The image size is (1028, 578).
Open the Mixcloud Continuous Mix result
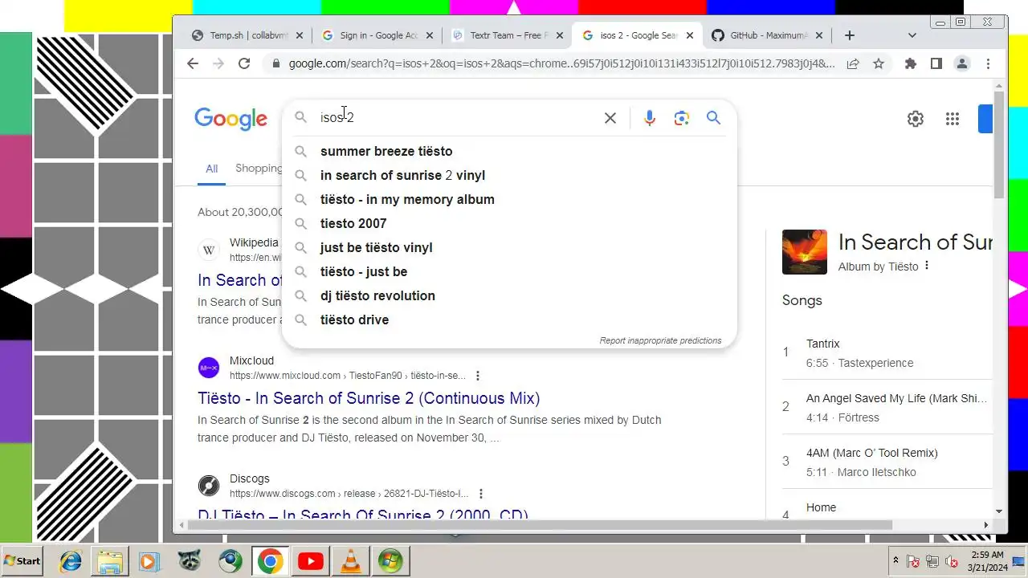[369, 398]
